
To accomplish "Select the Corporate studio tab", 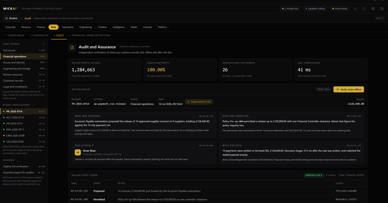I will point(10,27).
